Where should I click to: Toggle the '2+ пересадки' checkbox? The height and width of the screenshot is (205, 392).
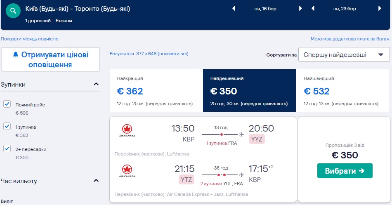(x=7, y=148)
